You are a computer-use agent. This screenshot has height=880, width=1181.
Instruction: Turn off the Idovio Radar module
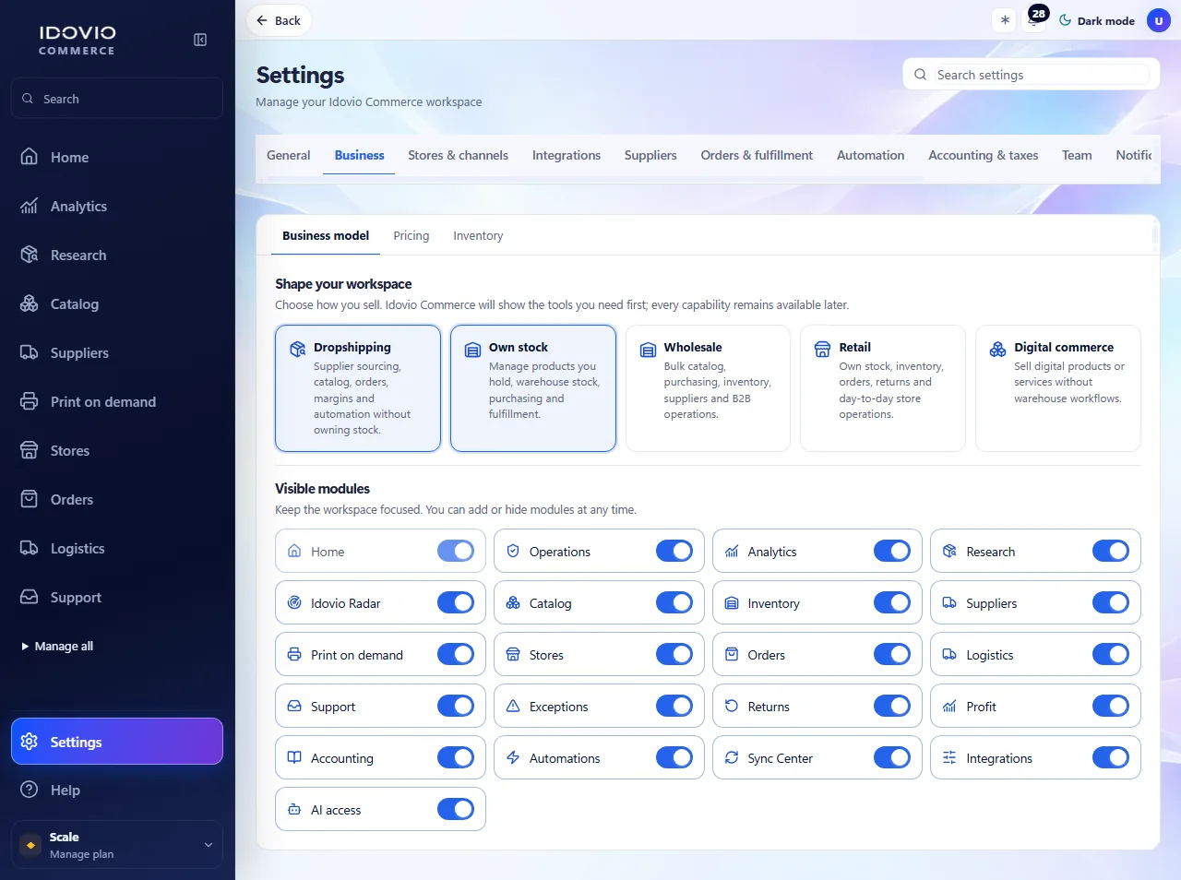tap(456, 602)
